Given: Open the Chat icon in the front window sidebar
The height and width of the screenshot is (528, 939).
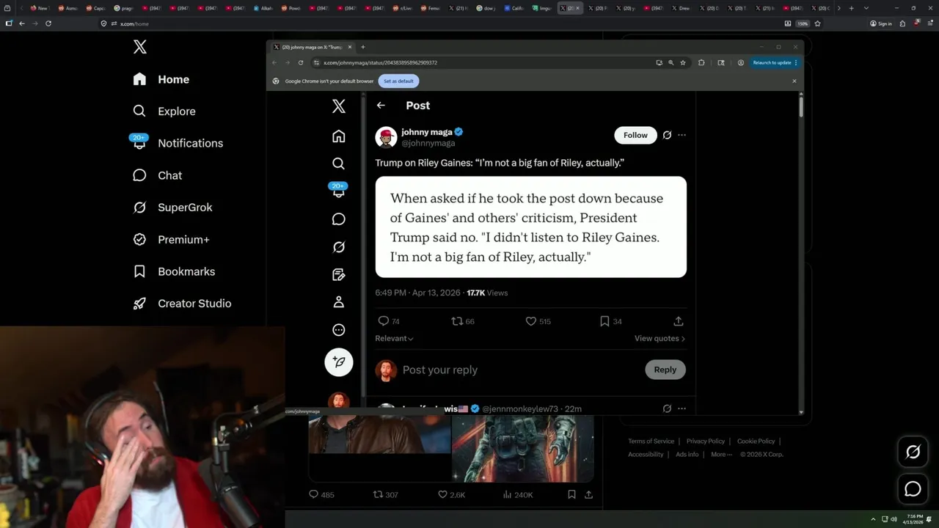Looking at the screenshot, I should (338, 219).
